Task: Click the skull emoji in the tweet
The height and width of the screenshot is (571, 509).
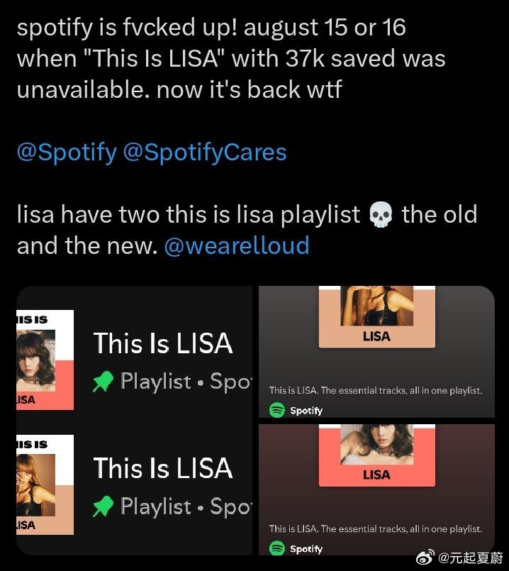Action: (x=381, y=216)
